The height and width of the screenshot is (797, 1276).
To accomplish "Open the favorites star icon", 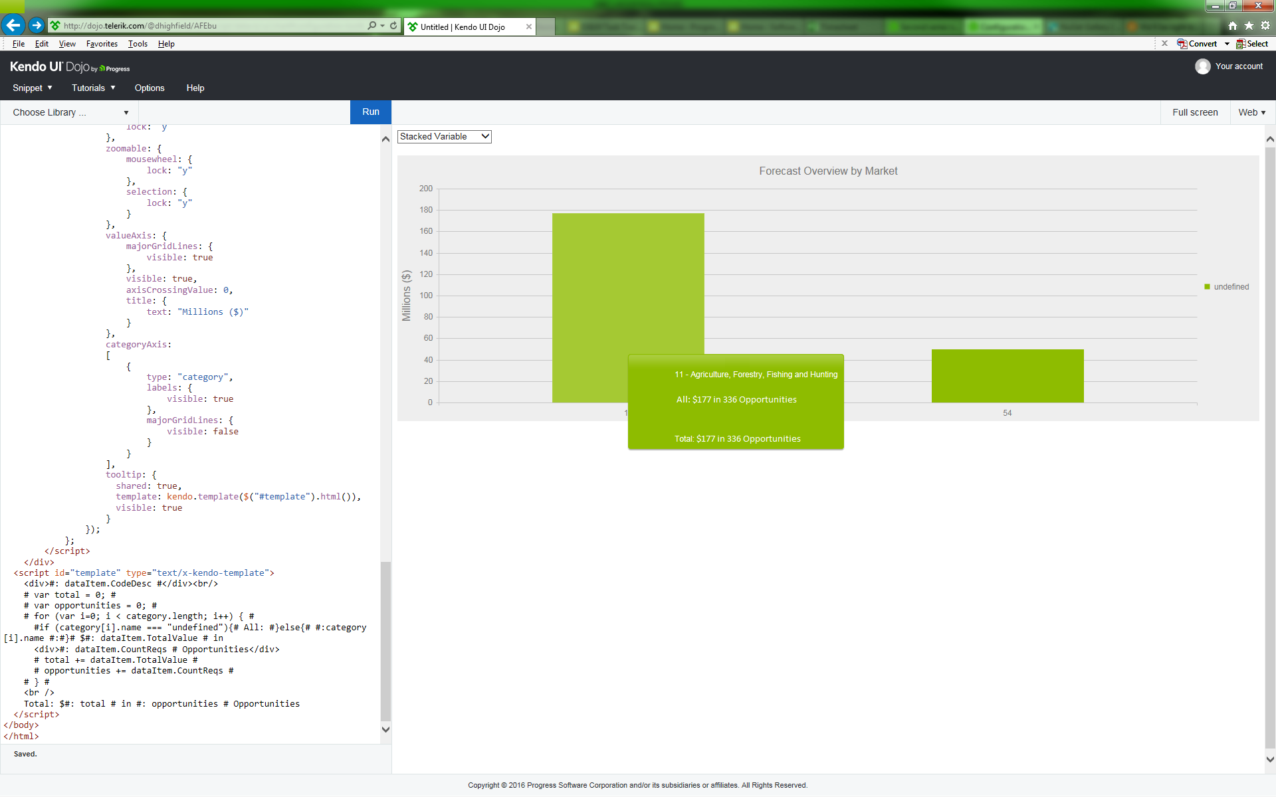I will [1249, 26].
